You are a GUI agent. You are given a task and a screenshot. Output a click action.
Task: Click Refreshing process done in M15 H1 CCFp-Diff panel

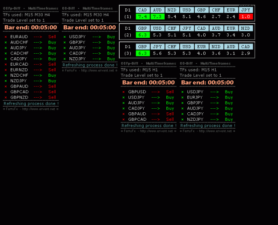coord(149,126)
